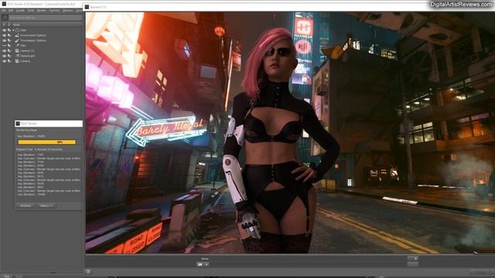Image resolution: width=495 pixels, height=278 pixels.
Task: Click the yellow render progress bar
Action: click(47, 142)
